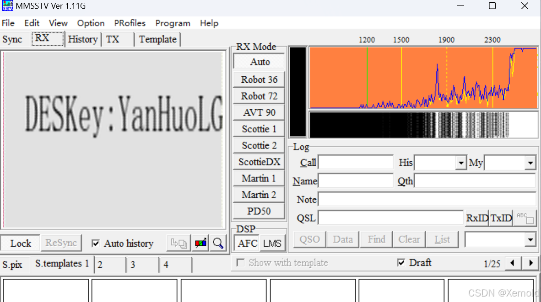Select Robot 72 RX mode
The image size is (541, 302).
(259, 96)
